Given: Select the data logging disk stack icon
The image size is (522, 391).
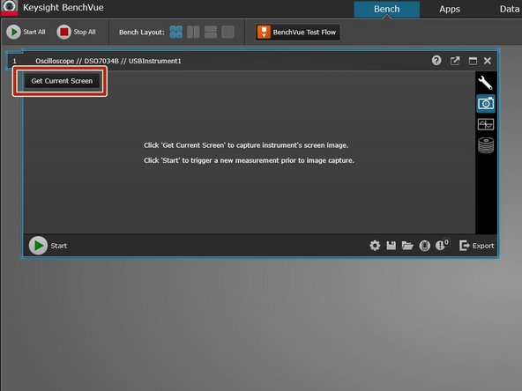Looking at the screenshot, I should (486, 145).
